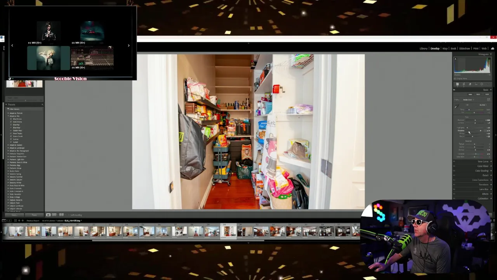Switch to the Book module

453,49
